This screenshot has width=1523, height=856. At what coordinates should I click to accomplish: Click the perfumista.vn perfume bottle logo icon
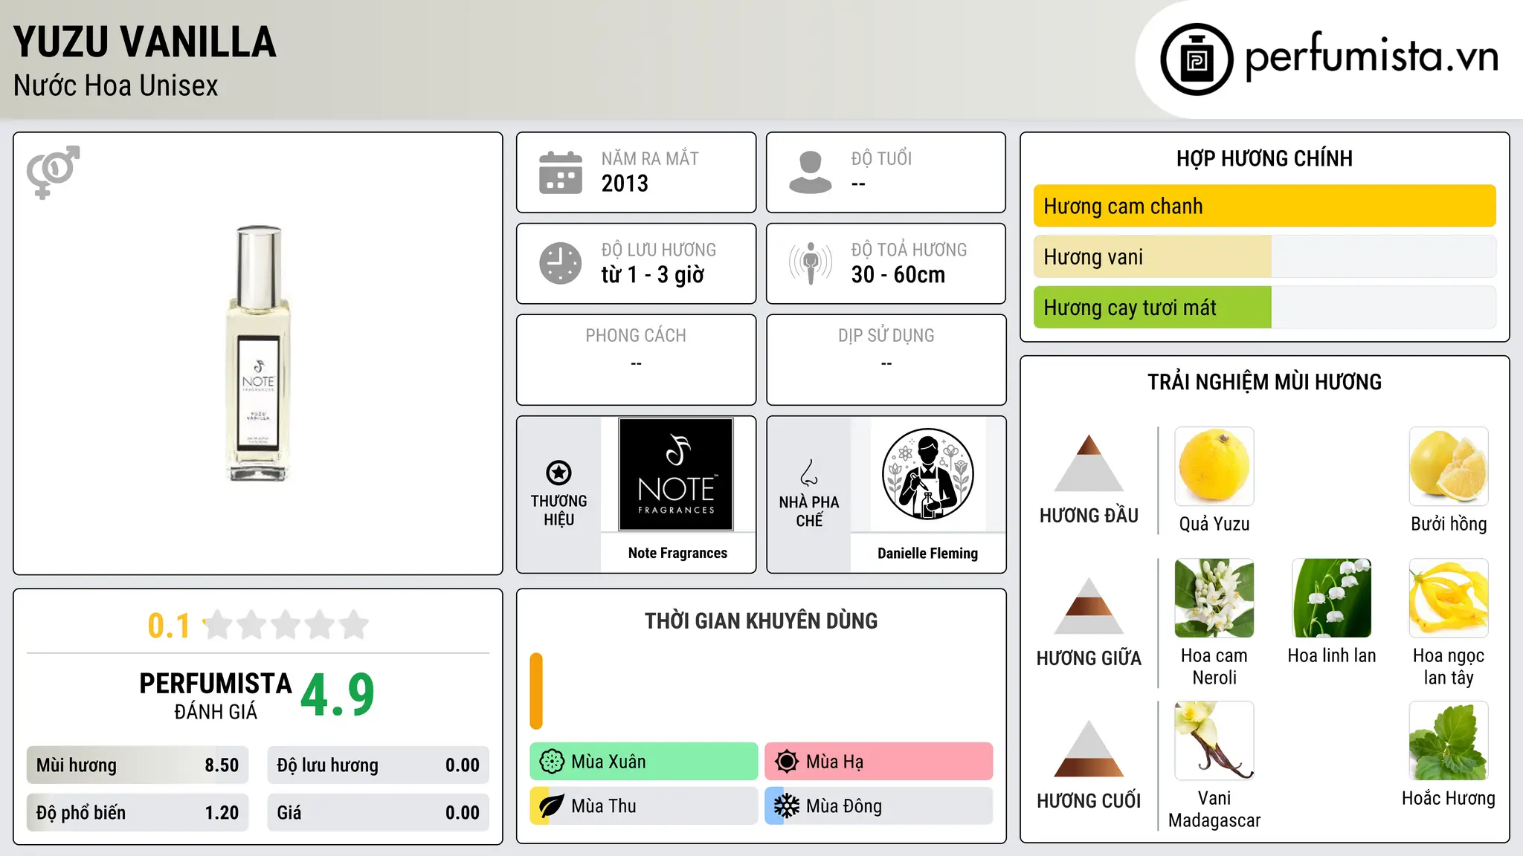1197,59
